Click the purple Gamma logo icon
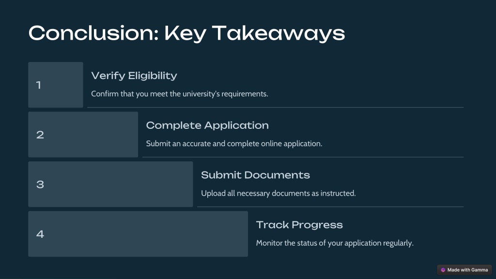The image size is (496, 279). pos(443,270)
